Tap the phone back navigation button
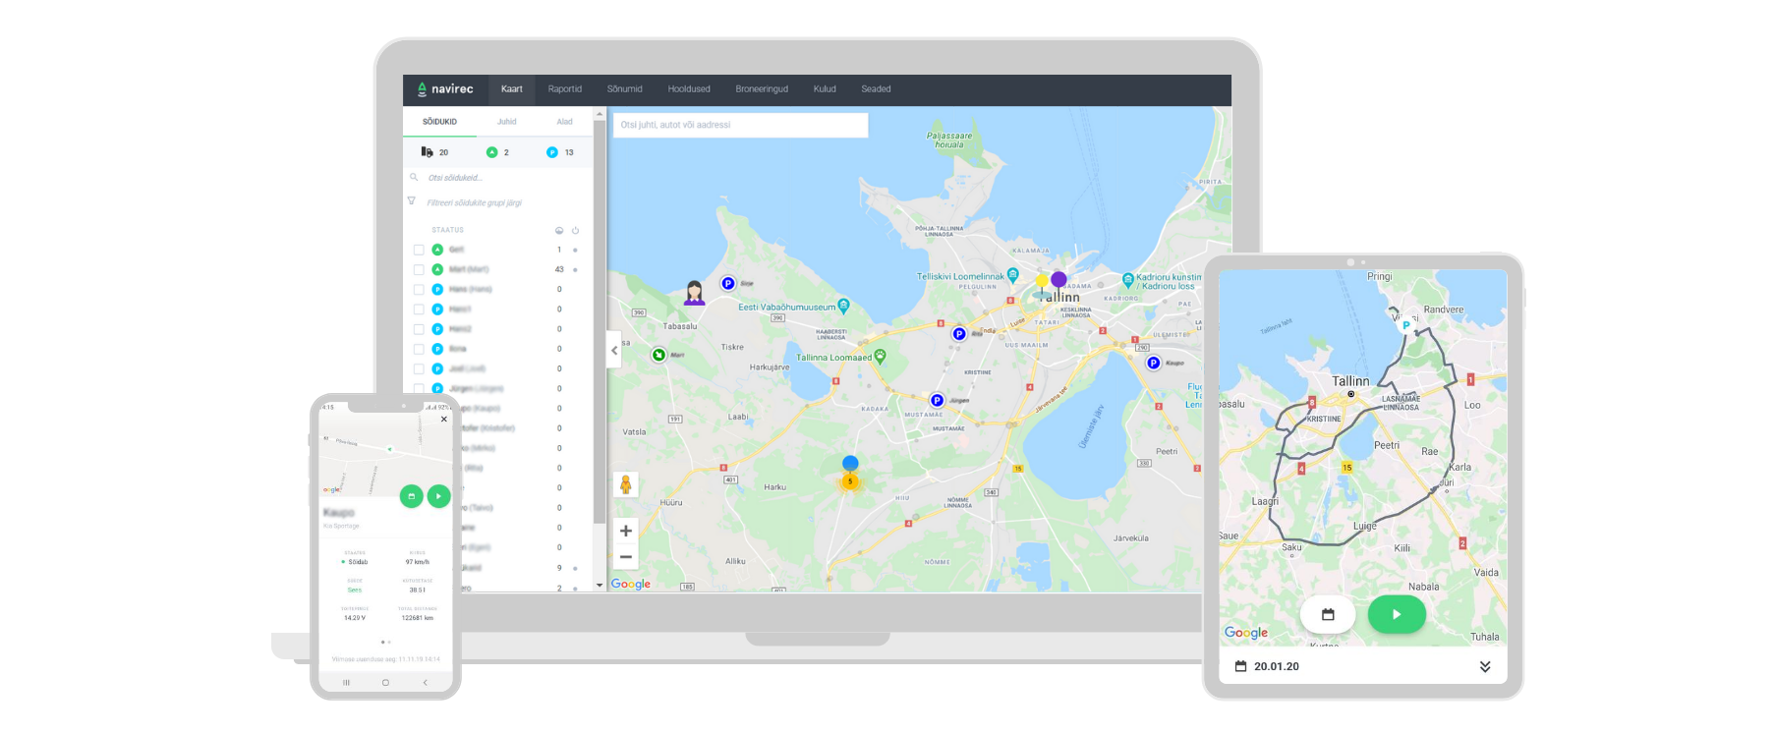 (x=425, y=682)
